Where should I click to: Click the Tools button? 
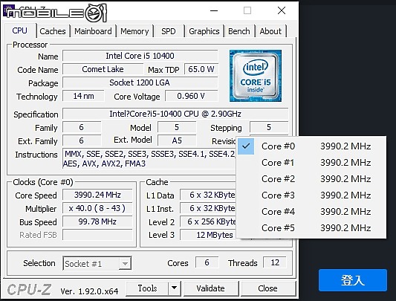(x=147, y=288)
